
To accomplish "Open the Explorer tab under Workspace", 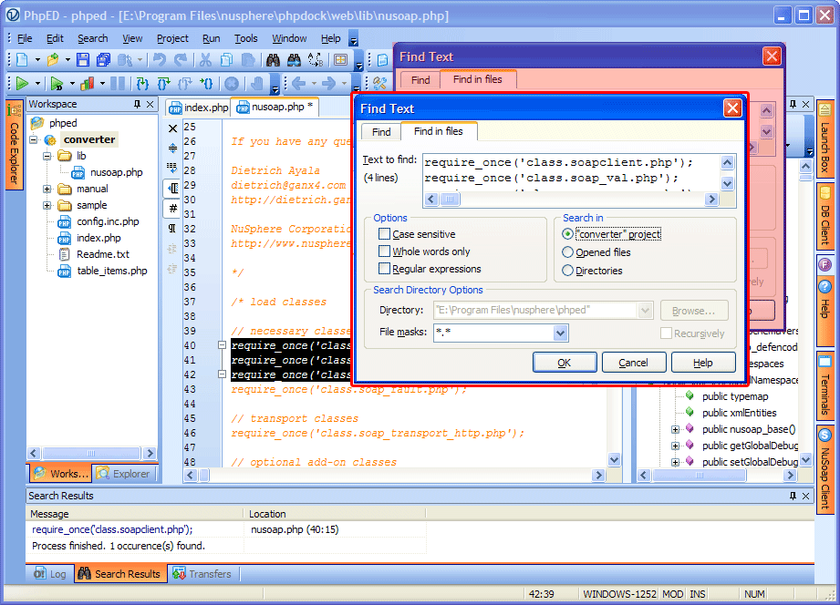I will coord(125,473).
